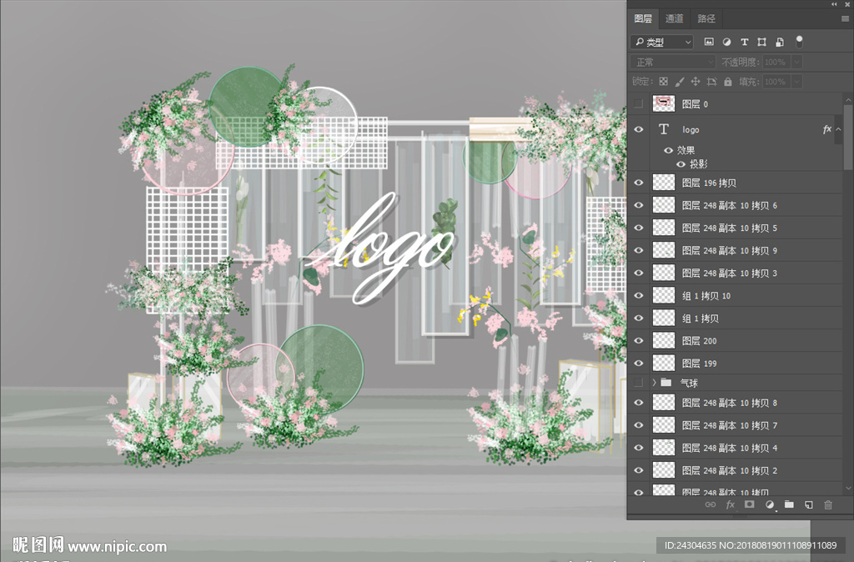The height and width of the screenshot is (562, 854).
Task: Collapse the logo layer effects list
Action: [x=838, y=129]
